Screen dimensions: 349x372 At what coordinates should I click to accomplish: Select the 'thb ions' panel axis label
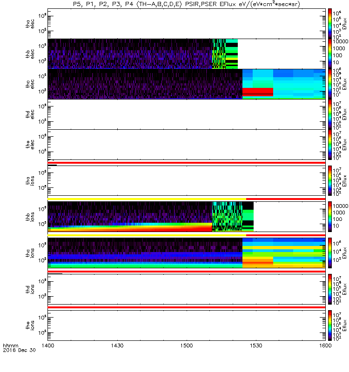30,217
